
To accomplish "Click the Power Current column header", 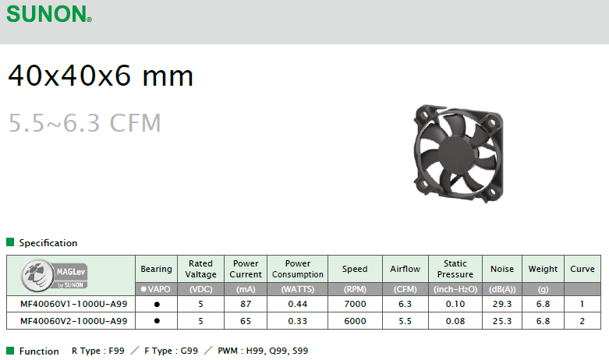I will coord(246,269).
